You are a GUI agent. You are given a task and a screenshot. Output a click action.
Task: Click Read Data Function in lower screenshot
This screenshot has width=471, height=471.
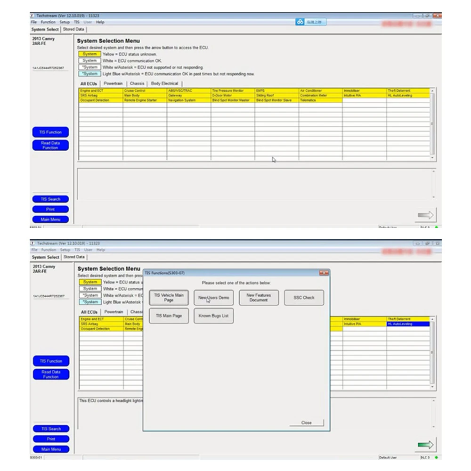coord(51,374)
